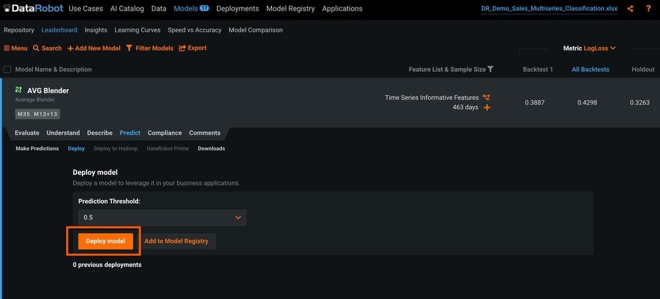Viewport: 660px width, 299px height.
Task: Click the AVG Blender model type icon
Action: click(18, 90)
